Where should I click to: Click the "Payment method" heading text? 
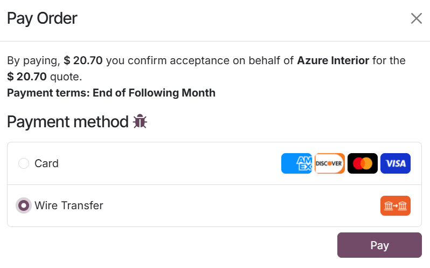pyautogui.click(x=67, y=122)
